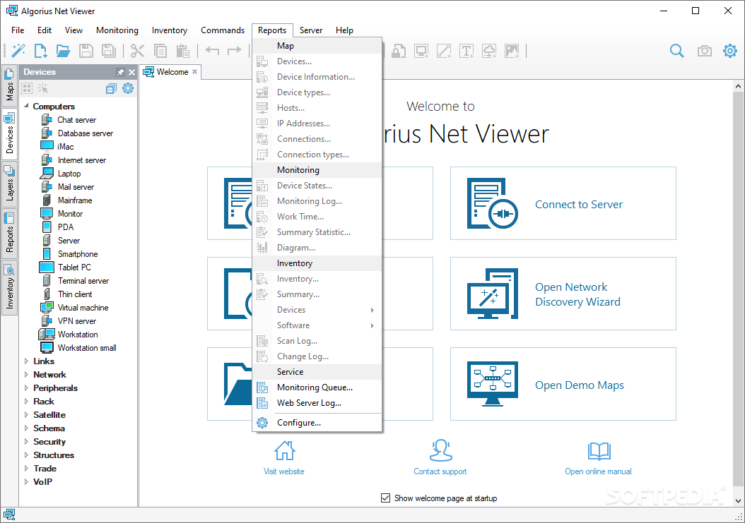745x523 pixels.
Task: Click the Connect to Server tile icon
Action: (x=492, y=203)
